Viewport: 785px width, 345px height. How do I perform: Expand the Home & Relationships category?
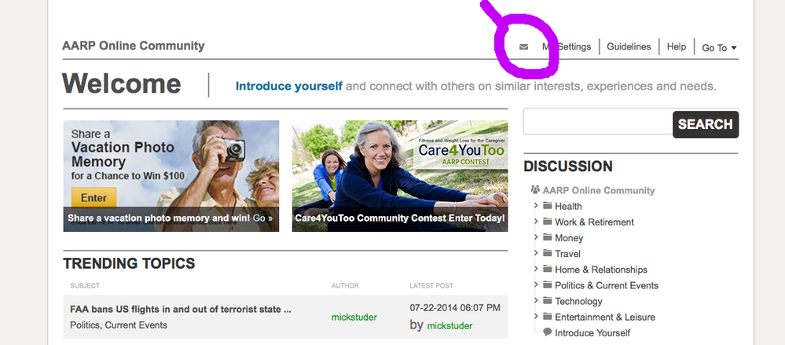[x=536, y=269]
